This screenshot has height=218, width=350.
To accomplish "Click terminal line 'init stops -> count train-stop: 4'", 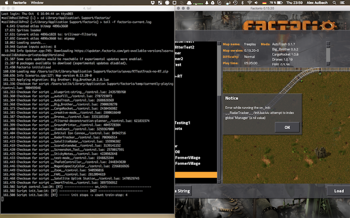I will [65, 195].
